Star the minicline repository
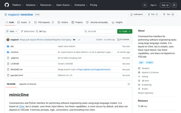The height and width of the screenshot is (113, 181). (x=169, y=14)
